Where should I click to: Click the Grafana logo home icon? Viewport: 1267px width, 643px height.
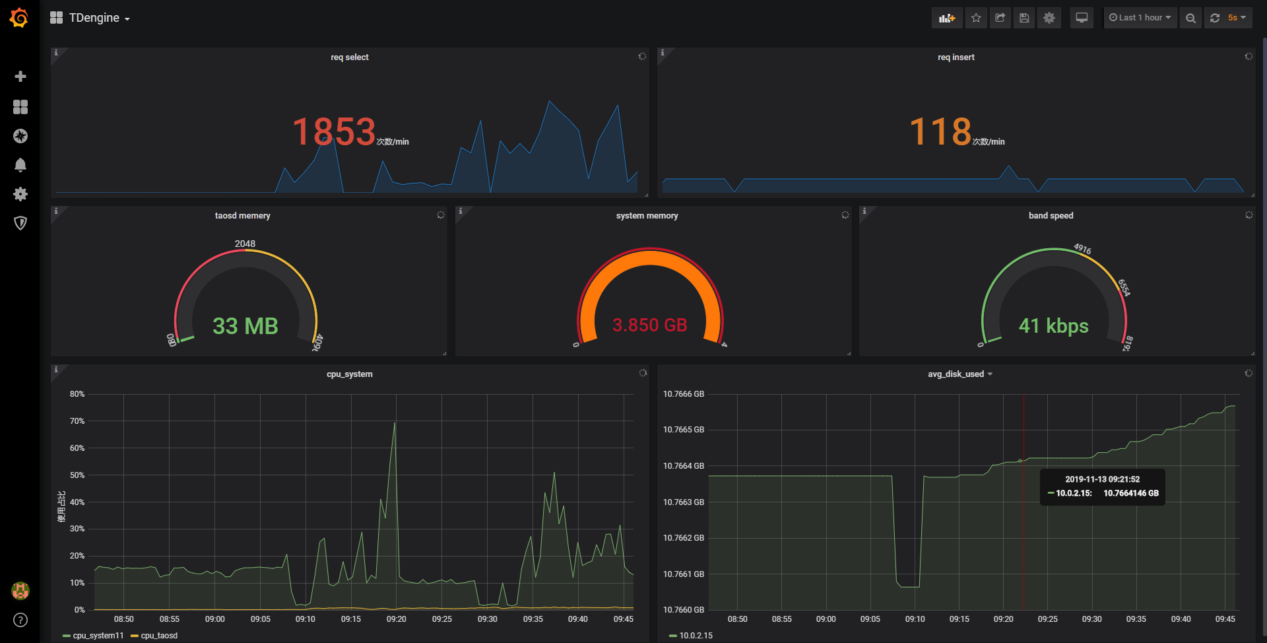tap(19, 18)
